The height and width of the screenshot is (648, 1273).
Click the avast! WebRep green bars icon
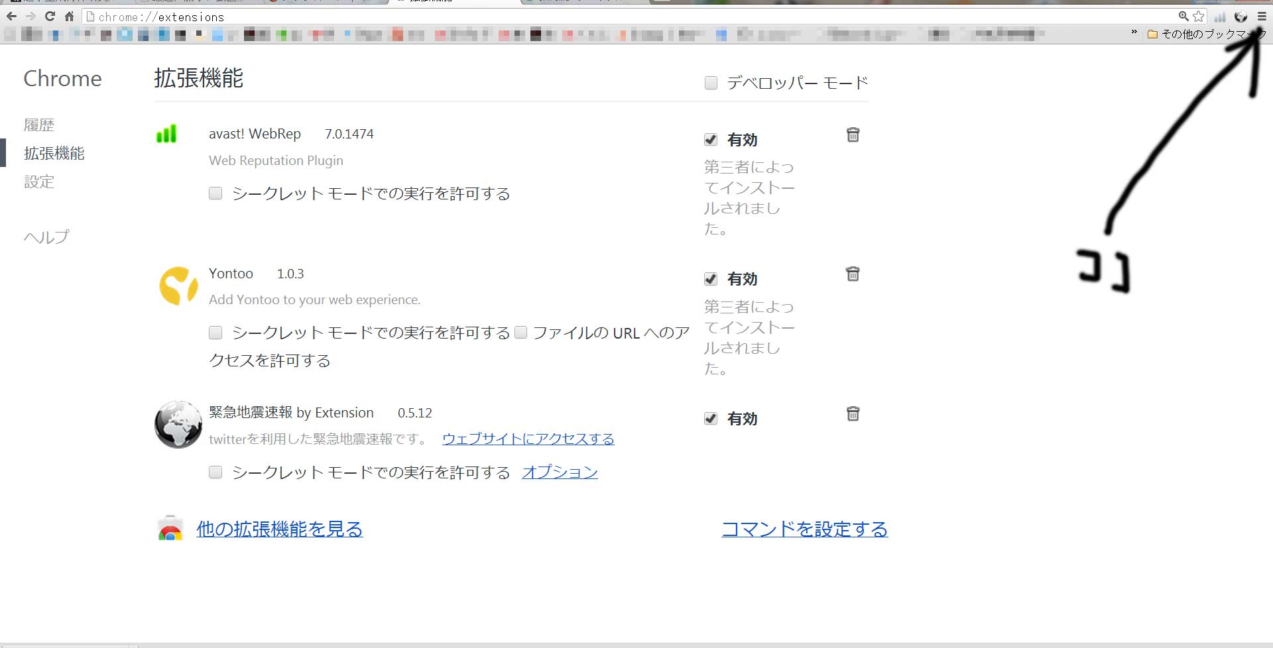point(166,133)
